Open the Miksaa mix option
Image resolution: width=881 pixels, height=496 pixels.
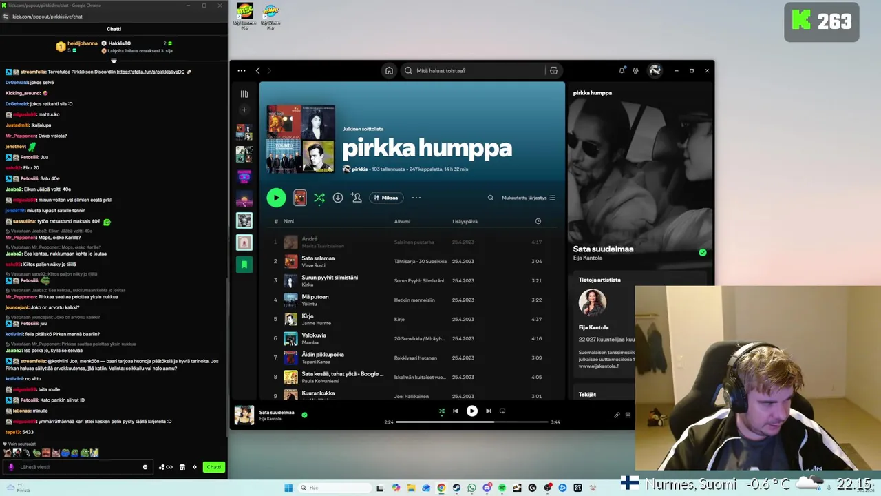click(x=386, y=198)
